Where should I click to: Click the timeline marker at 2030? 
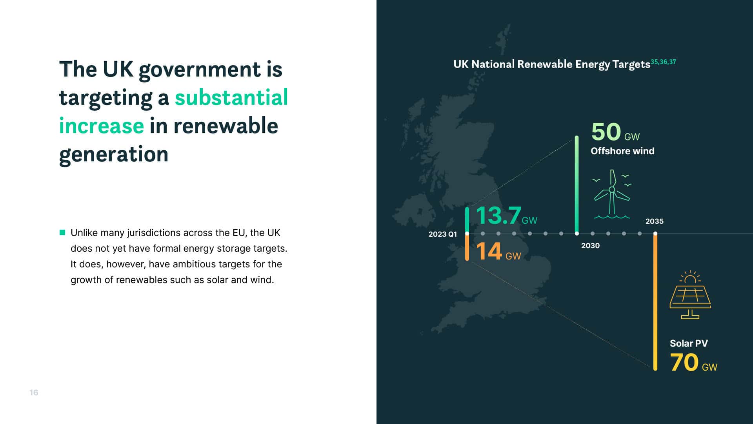(x=577, y=234)
